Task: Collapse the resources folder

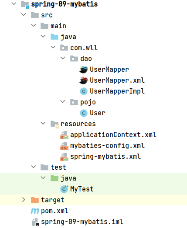Action: (43, 123)
